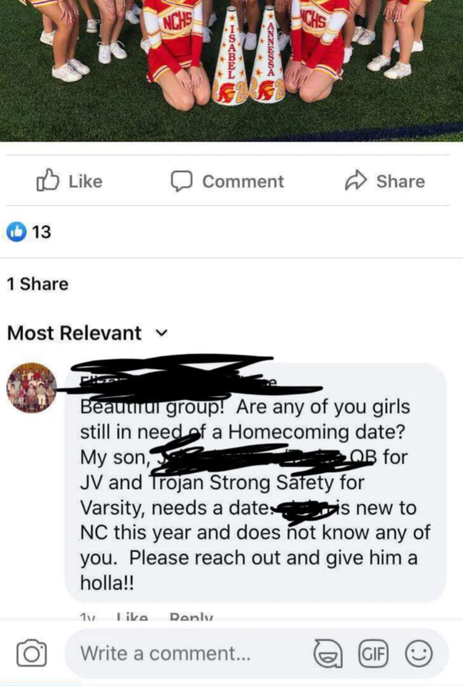Click the Share button label

pos(400,181)
